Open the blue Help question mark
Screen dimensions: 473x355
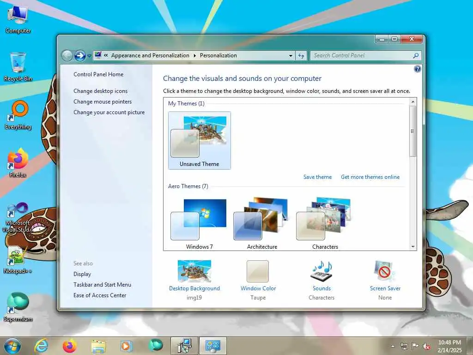coord(417,69)
